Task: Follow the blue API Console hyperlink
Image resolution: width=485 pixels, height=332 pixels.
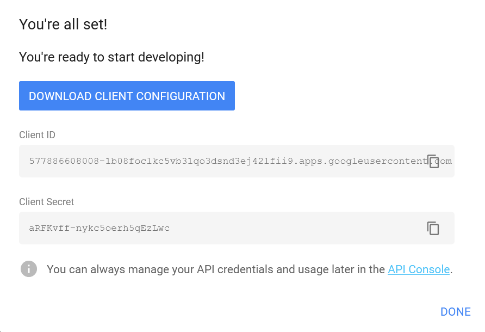Action: pos(419,269)
